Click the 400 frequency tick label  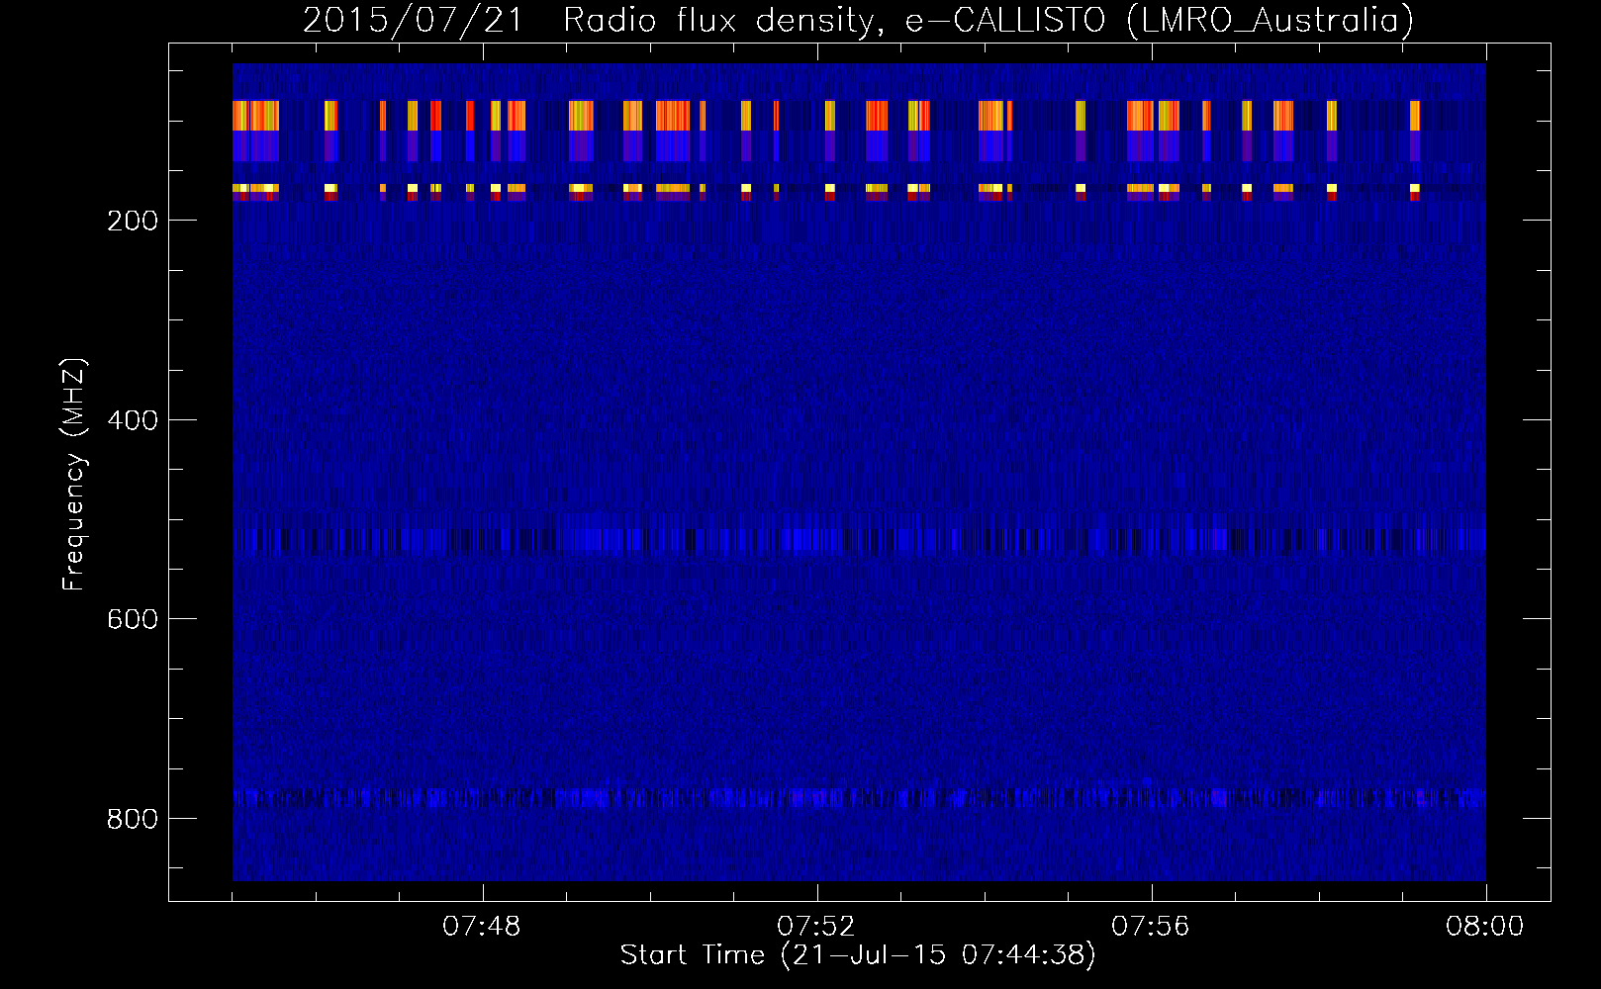click(133, 420)
